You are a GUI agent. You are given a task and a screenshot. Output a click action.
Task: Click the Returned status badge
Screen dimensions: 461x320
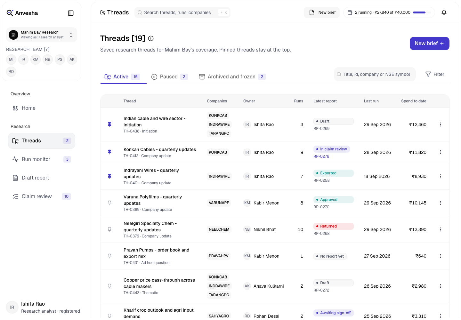tap(333, 226)
